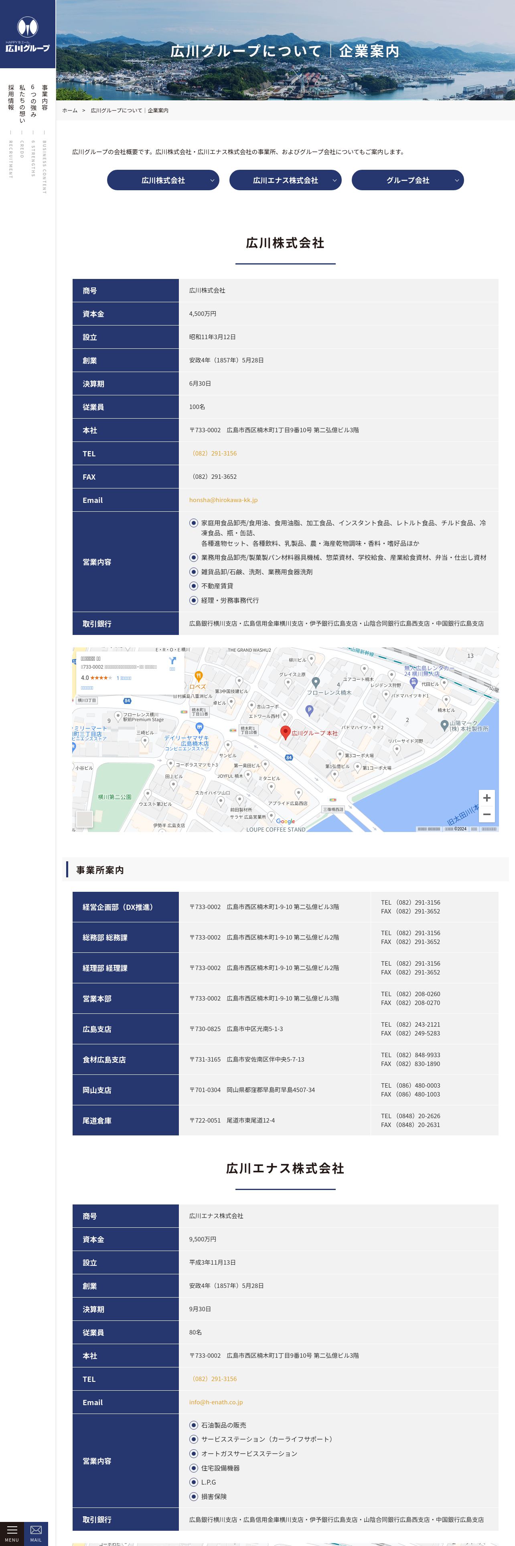Screen dimensions: 515x1546
Task: Click the 尾道倉庫 row header
Action: 126,1121
